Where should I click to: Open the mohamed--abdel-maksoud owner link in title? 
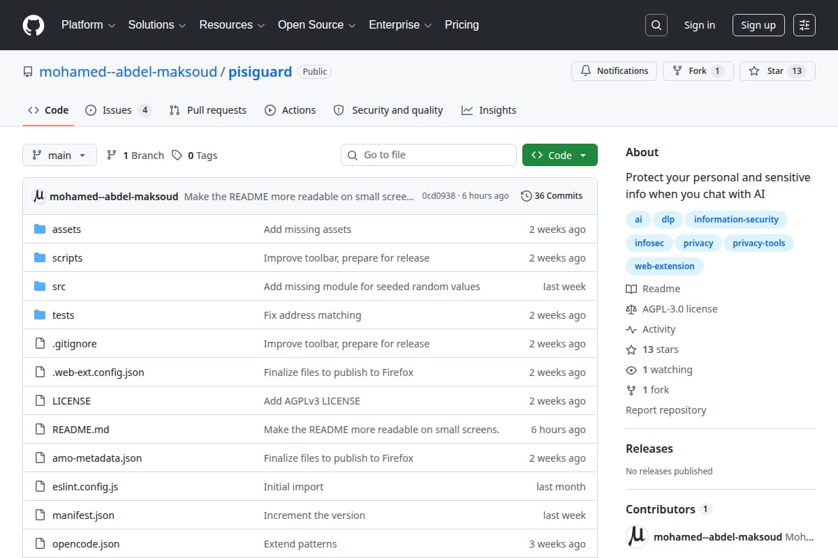tap(128, 72)
